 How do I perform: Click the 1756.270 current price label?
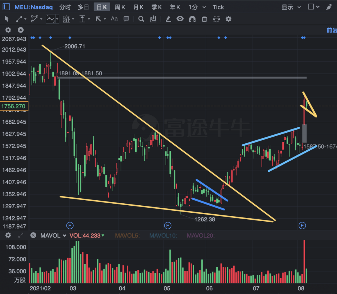pyautogui.click(x=14, y=106)
